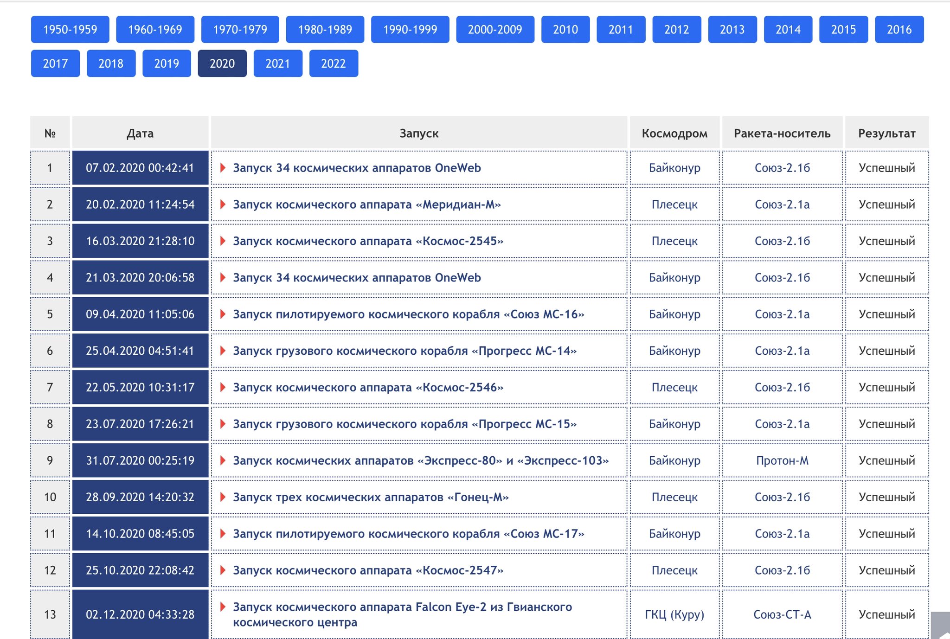
Task: Click red arrow beside first OneWeb launch
Action: click(x=223, y=167)
